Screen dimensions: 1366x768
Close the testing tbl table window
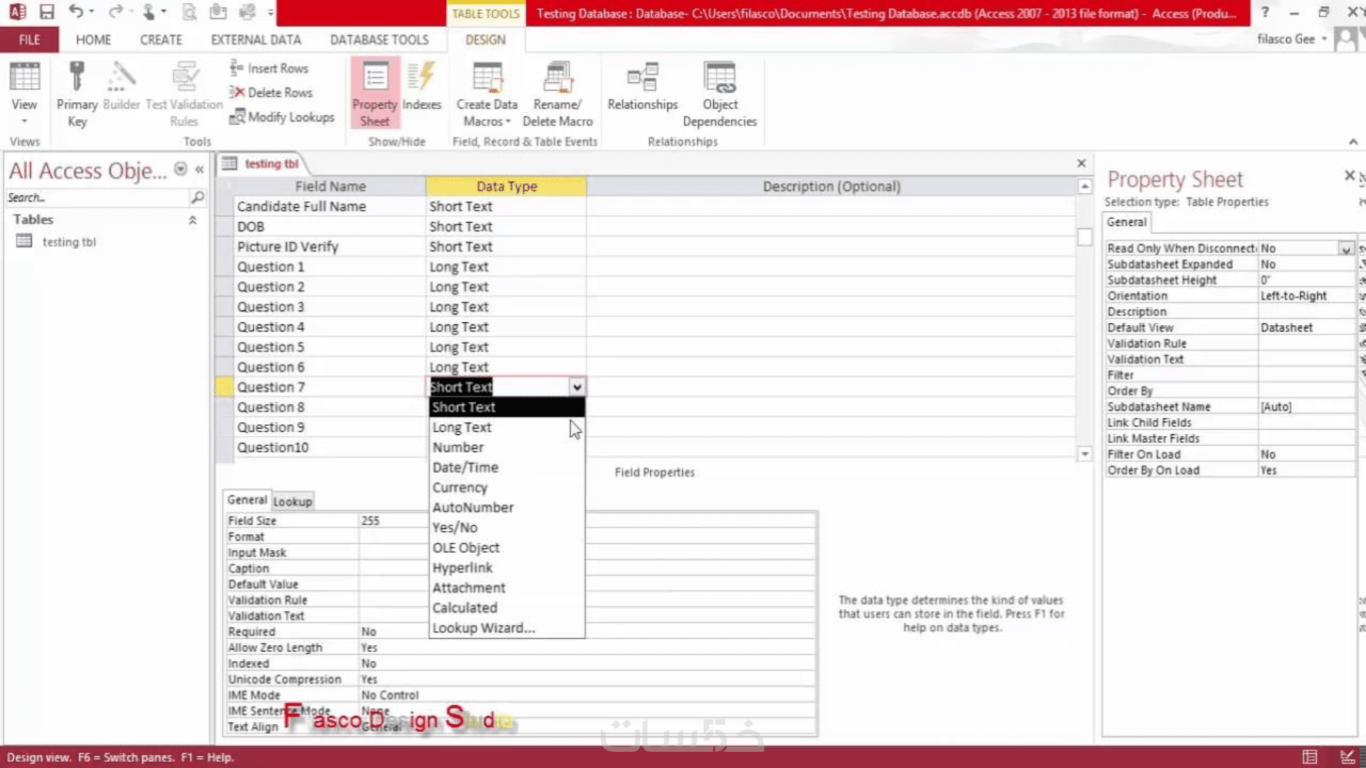click(1081, 163)
